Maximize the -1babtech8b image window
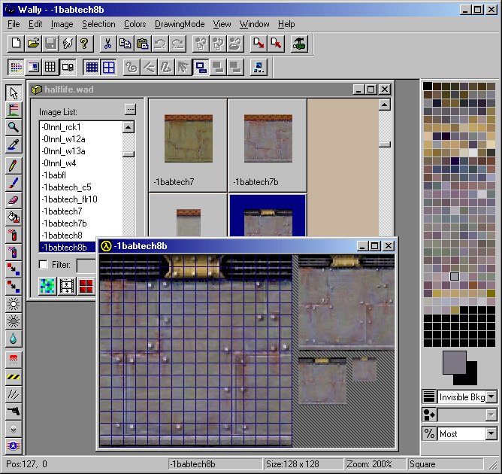 (x=374, y=246)
